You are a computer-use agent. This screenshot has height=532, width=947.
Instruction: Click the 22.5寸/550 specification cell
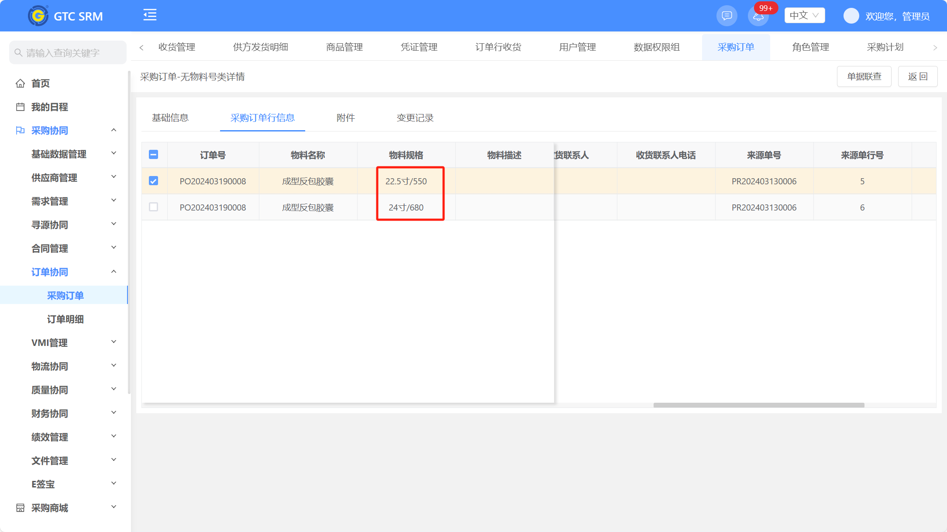406,181
